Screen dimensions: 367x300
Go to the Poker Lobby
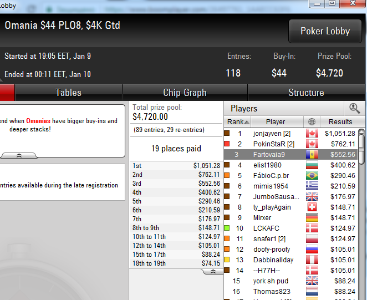[325, 31]
